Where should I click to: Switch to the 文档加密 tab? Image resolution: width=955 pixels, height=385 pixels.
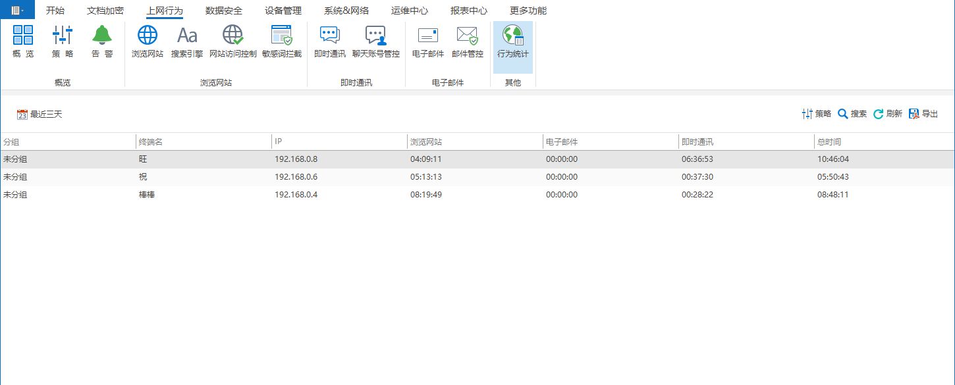point(105,11)
